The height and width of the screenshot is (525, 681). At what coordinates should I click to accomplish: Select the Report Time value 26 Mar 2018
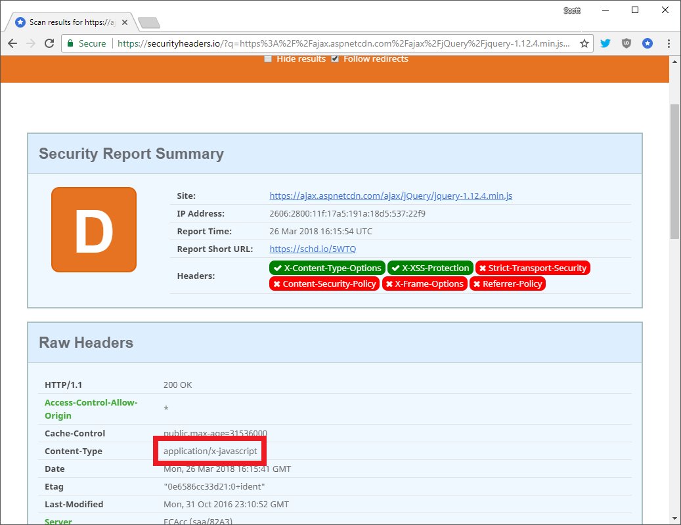point(320,231)
